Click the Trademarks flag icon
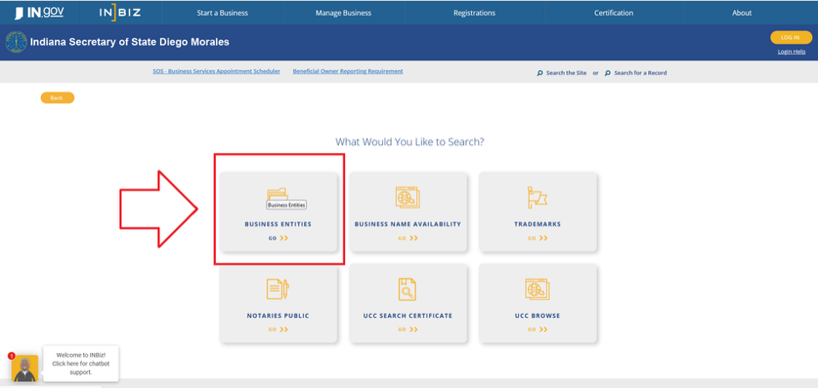The image size is (818, 388). tap(537, 197)
